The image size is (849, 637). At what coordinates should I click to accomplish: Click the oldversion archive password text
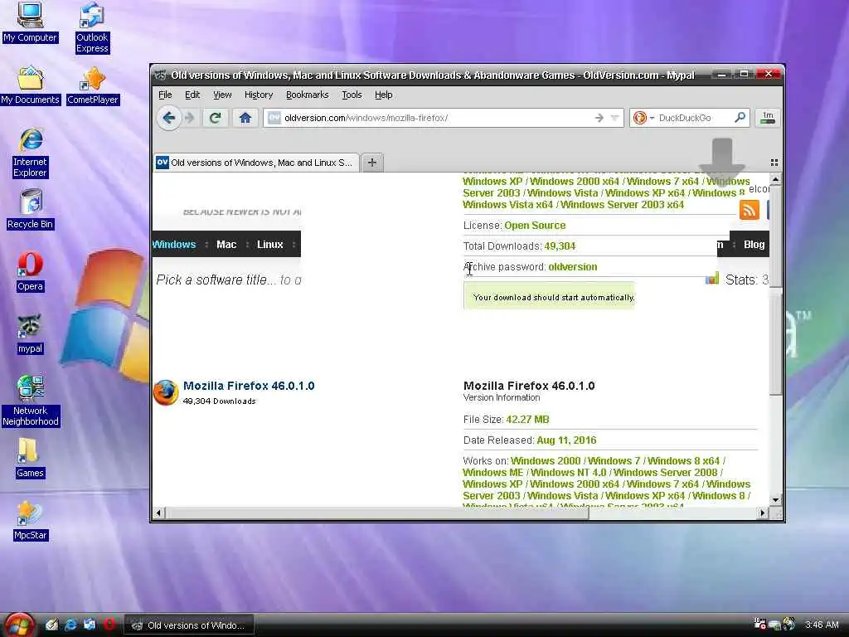pyautogui.click(x=572, y=266)
